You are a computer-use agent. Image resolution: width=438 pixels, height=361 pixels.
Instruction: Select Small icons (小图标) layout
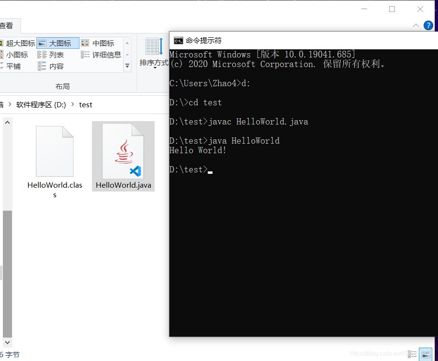coord(14,55)
